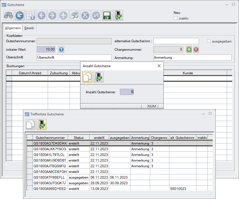The width and height of the screenshot is (239, 199).
Task: Close the Anzahl Gutscheine dialog
Action: click(159, 66)
